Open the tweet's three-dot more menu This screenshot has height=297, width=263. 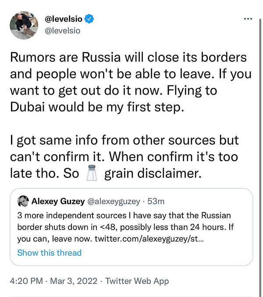[248, 19]
